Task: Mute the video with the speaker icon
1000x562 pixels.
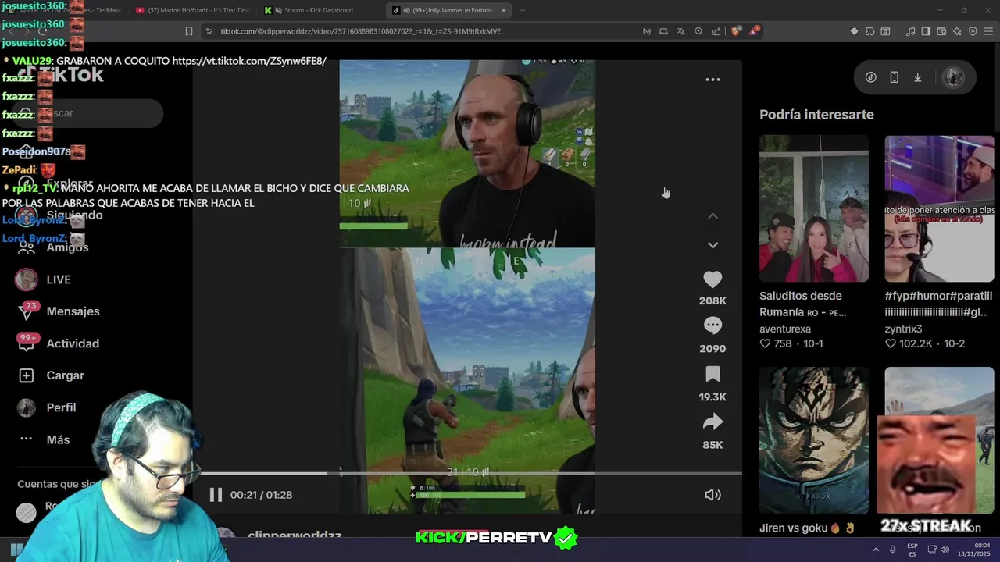Action: [712, 495]
